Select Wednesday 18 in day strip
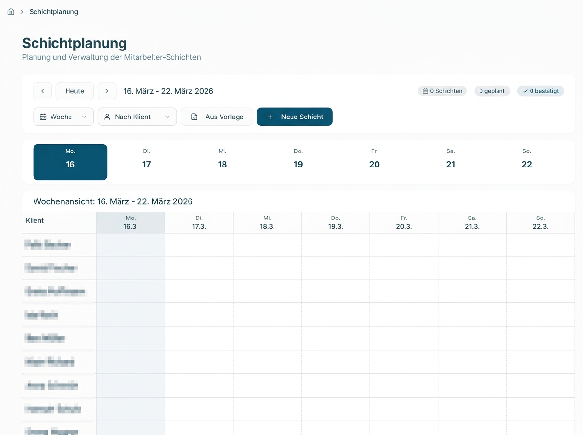Image resolution: width=583 pixels, height=435 pixels. click(223, 162)
